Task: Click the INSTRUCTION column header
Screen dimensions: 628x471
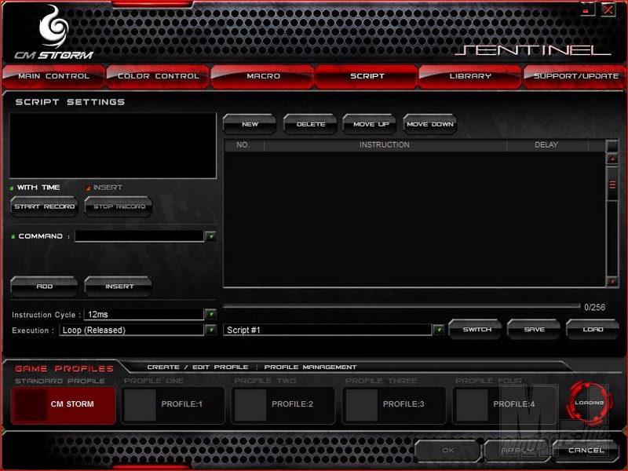Action: [385, 145]
